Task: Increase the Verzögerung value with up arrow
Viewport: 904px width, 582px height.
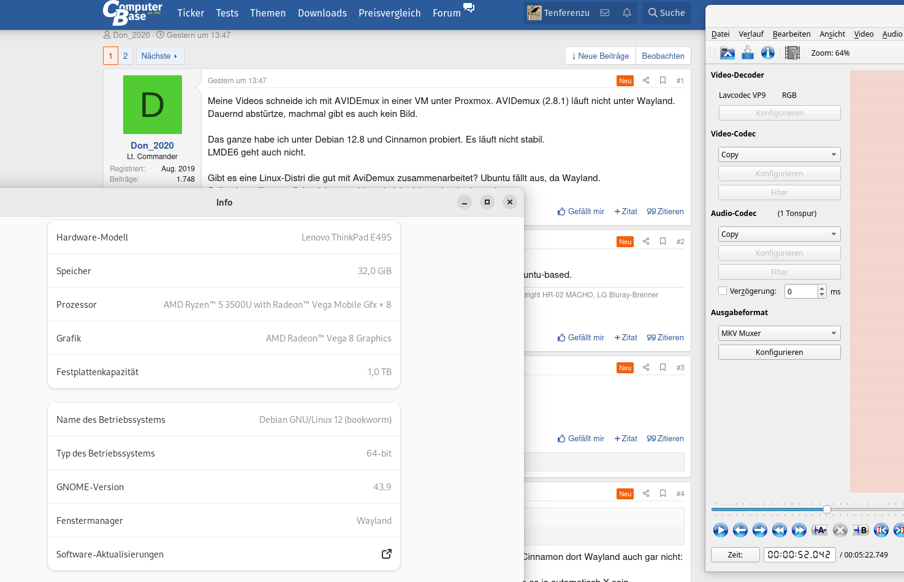Action: point(822,288)
